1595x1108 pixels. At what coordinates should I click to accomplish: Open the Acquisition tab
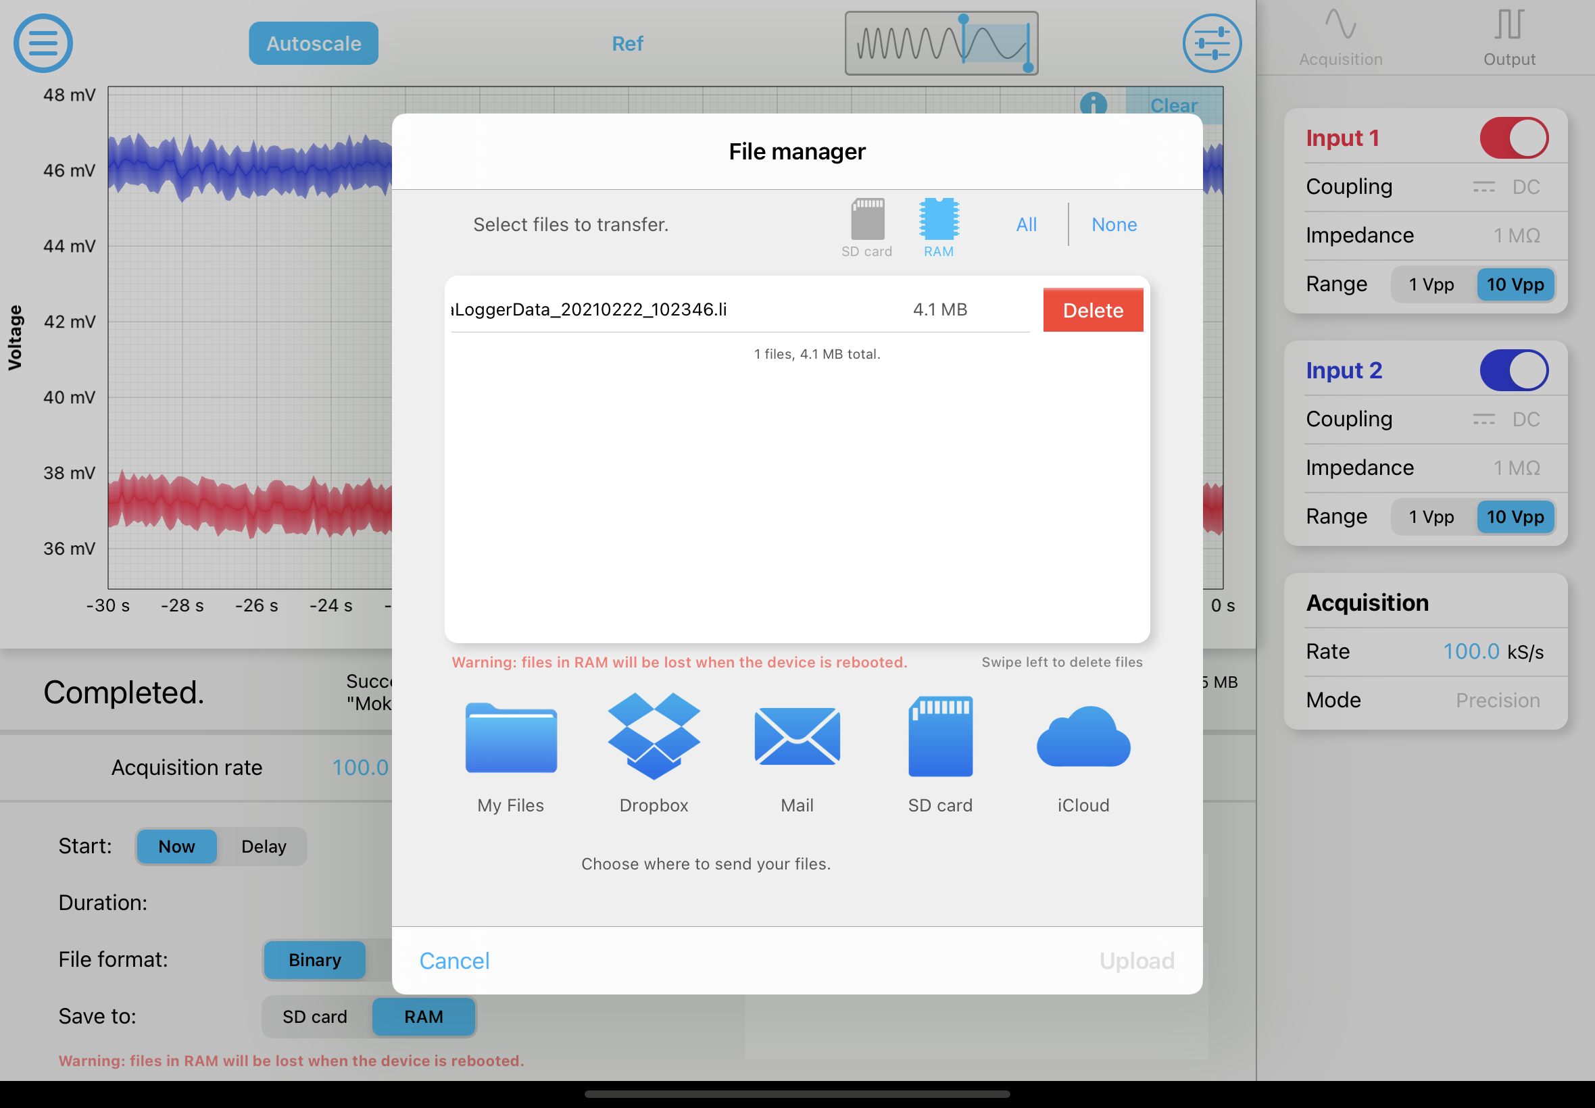1340,37
